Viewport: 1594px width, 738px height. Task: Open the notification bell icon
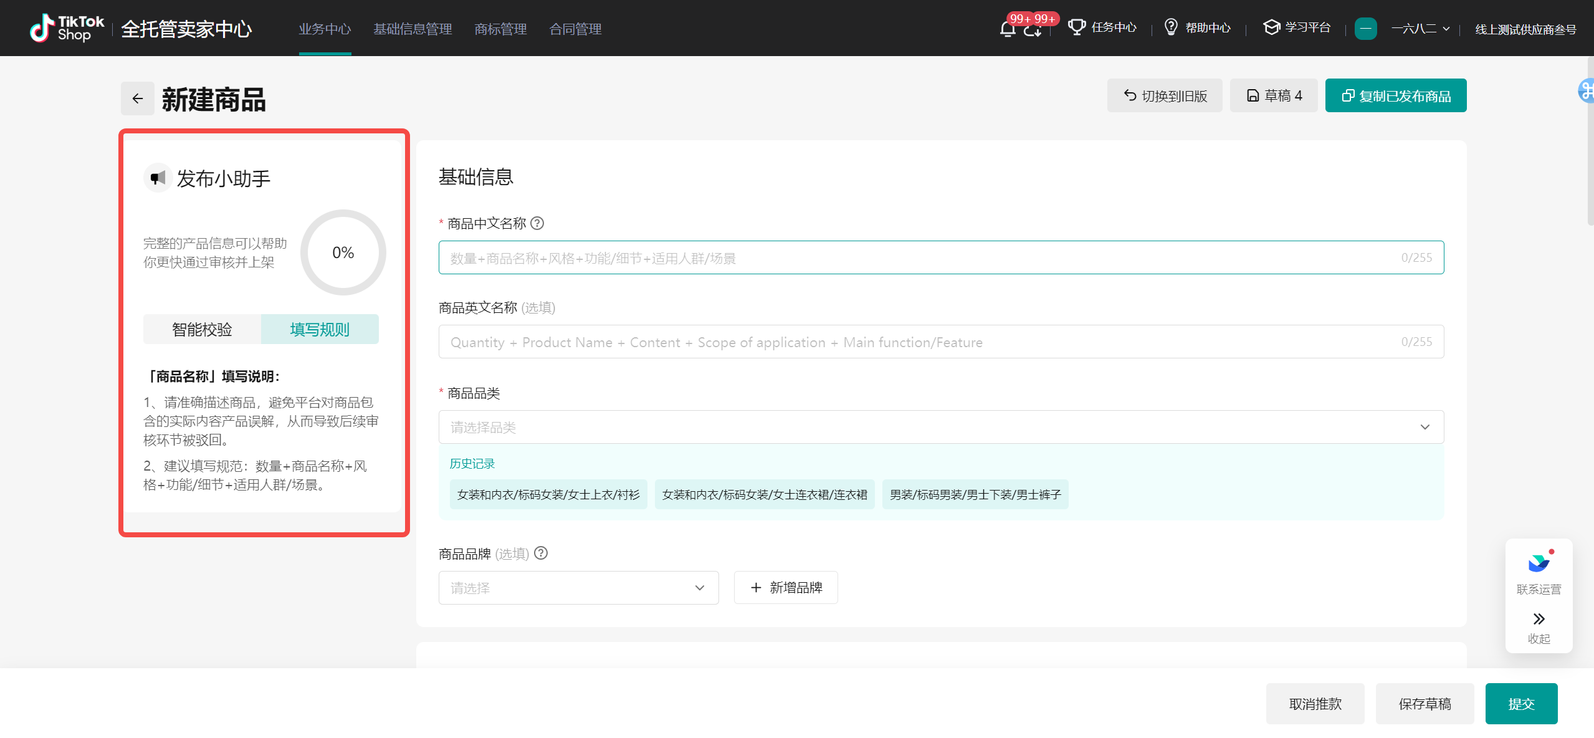pos(1008,29)
